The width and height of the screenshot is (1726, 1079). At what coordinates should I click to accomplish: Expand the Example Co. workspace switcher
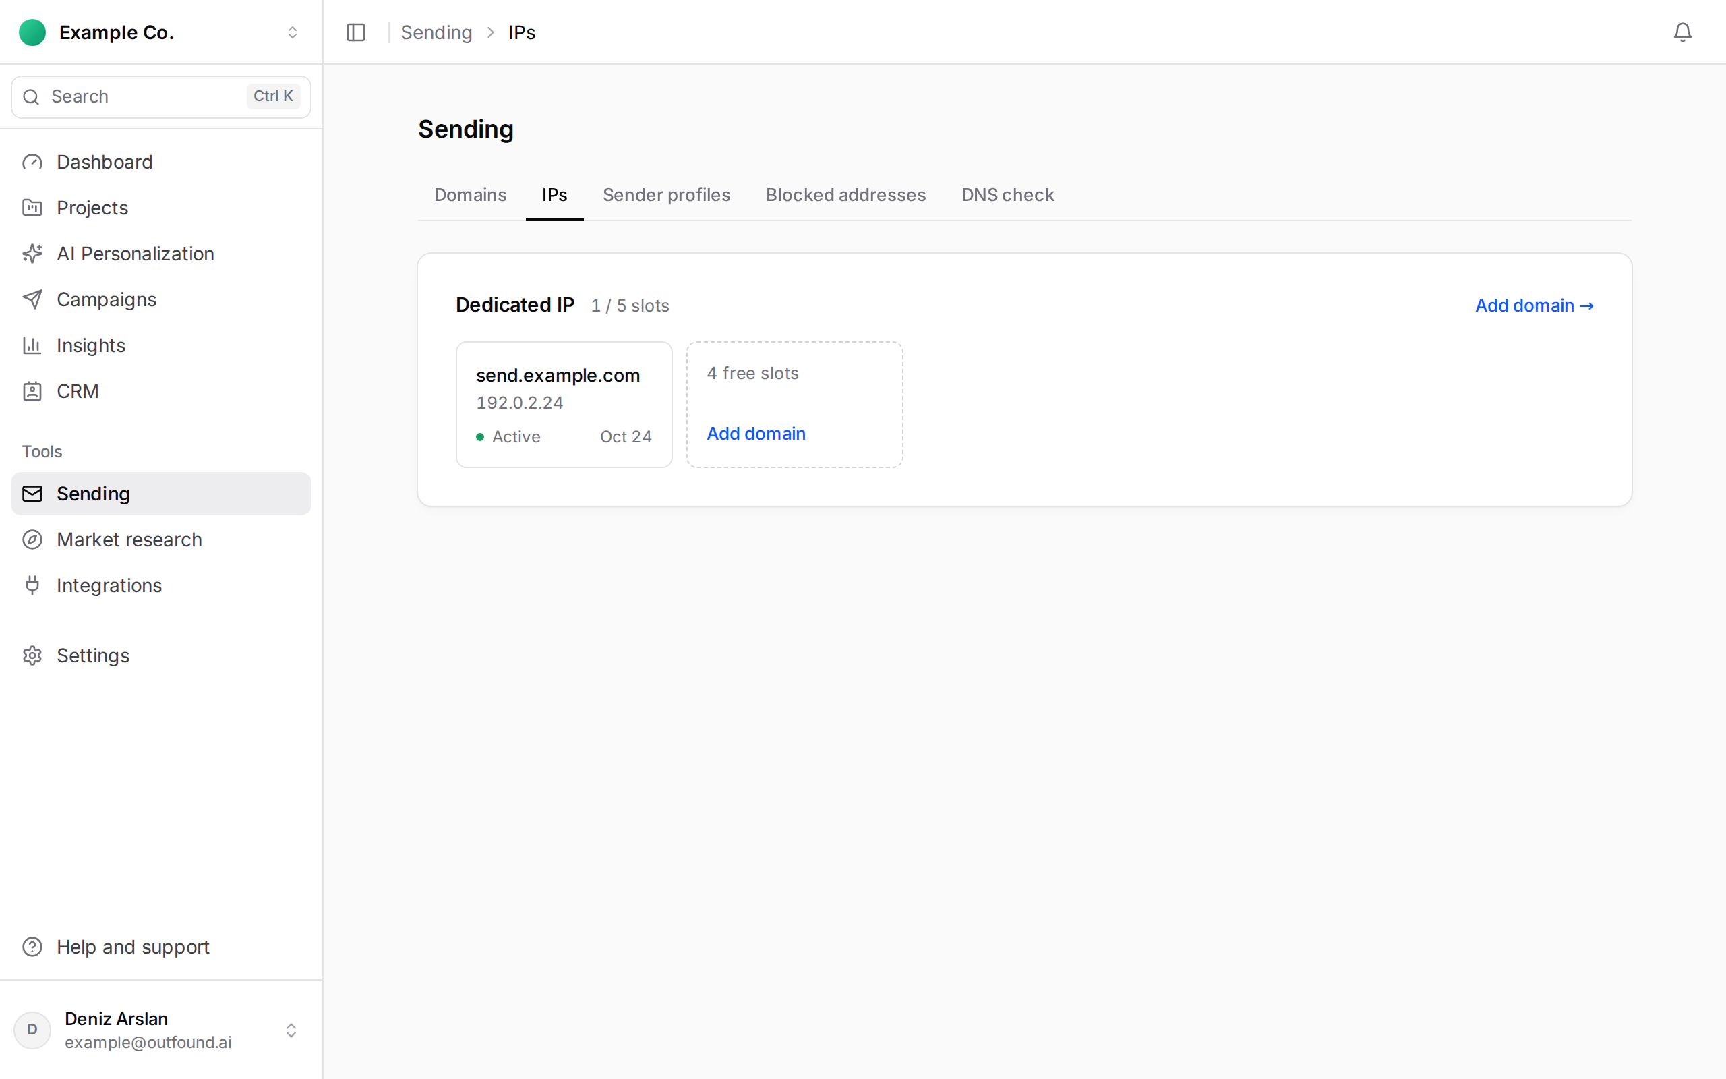click(292, 32)
